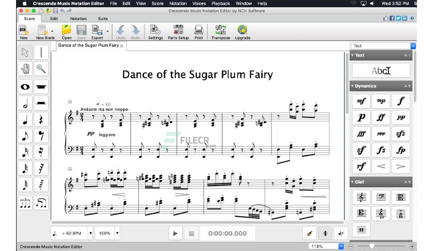
Task: Insert mezzo-piano dynamic marking
Action: point(381,101)
